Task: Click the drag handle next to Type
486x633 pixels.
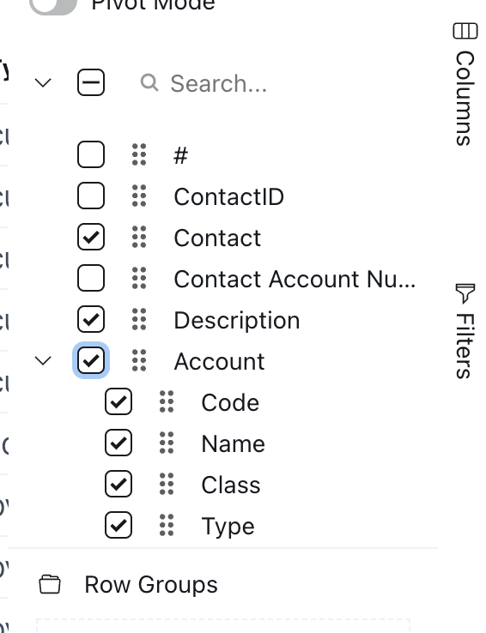Action: (167, 525)
